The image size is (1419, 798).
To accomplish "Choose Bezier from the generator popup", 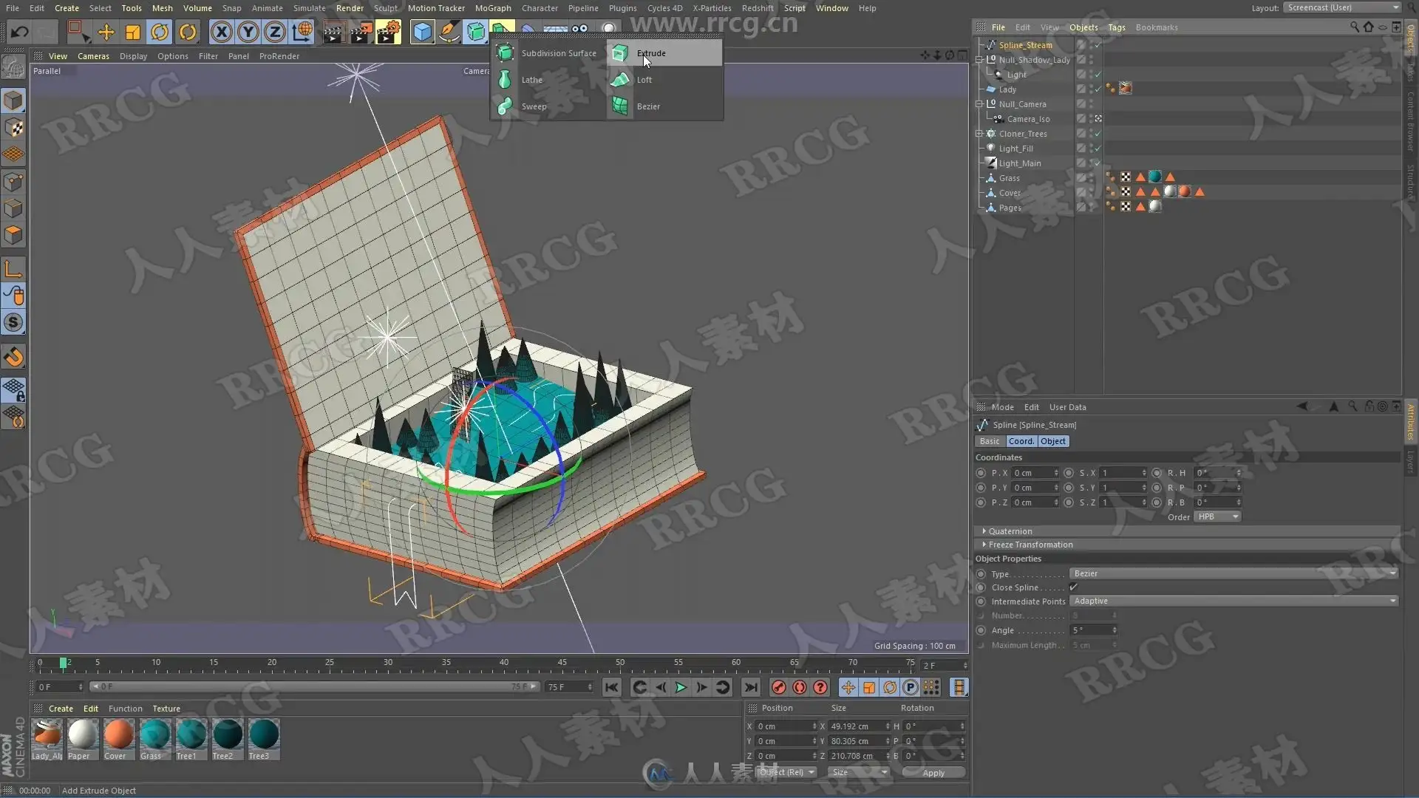I will point(664,106).
